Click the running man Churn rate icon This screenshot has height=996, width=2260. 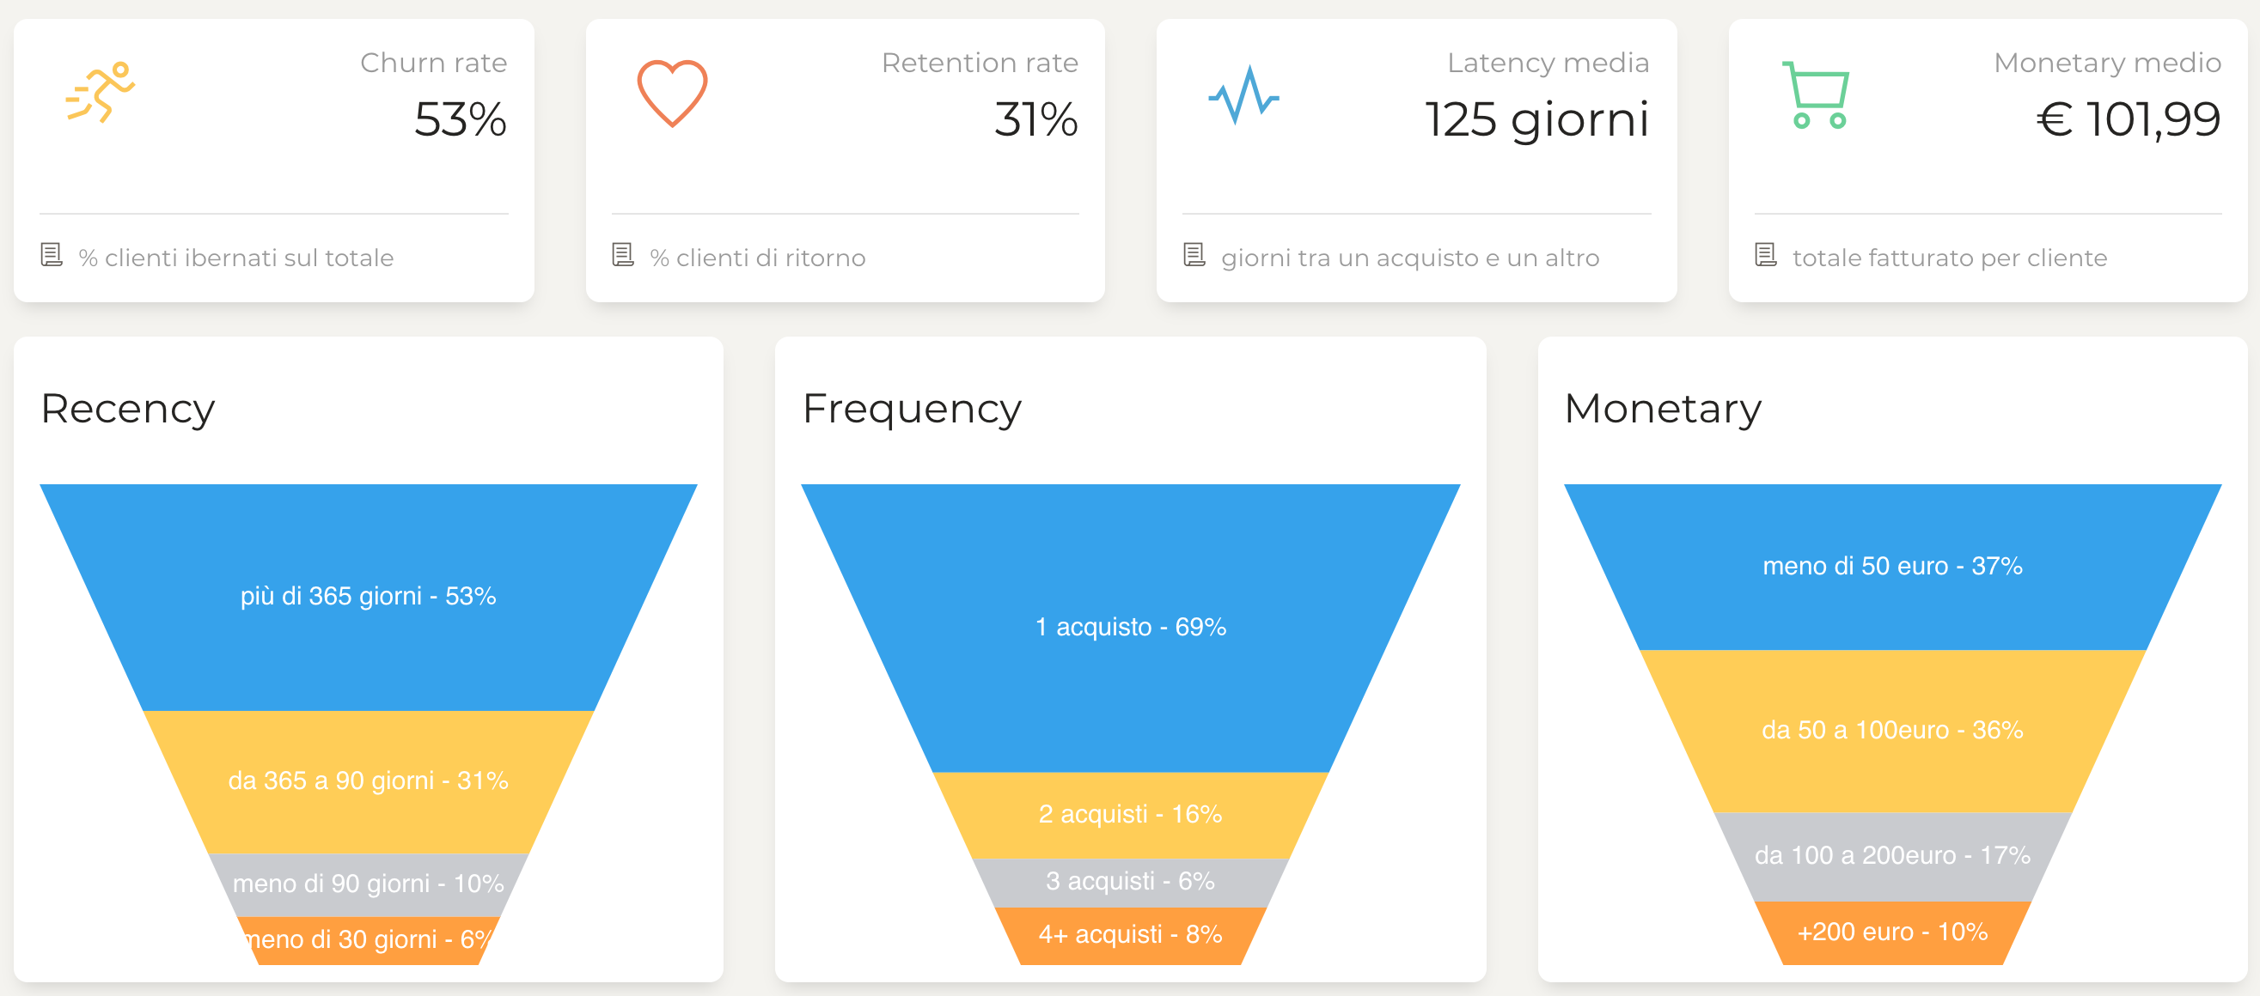tap(100, 92)
